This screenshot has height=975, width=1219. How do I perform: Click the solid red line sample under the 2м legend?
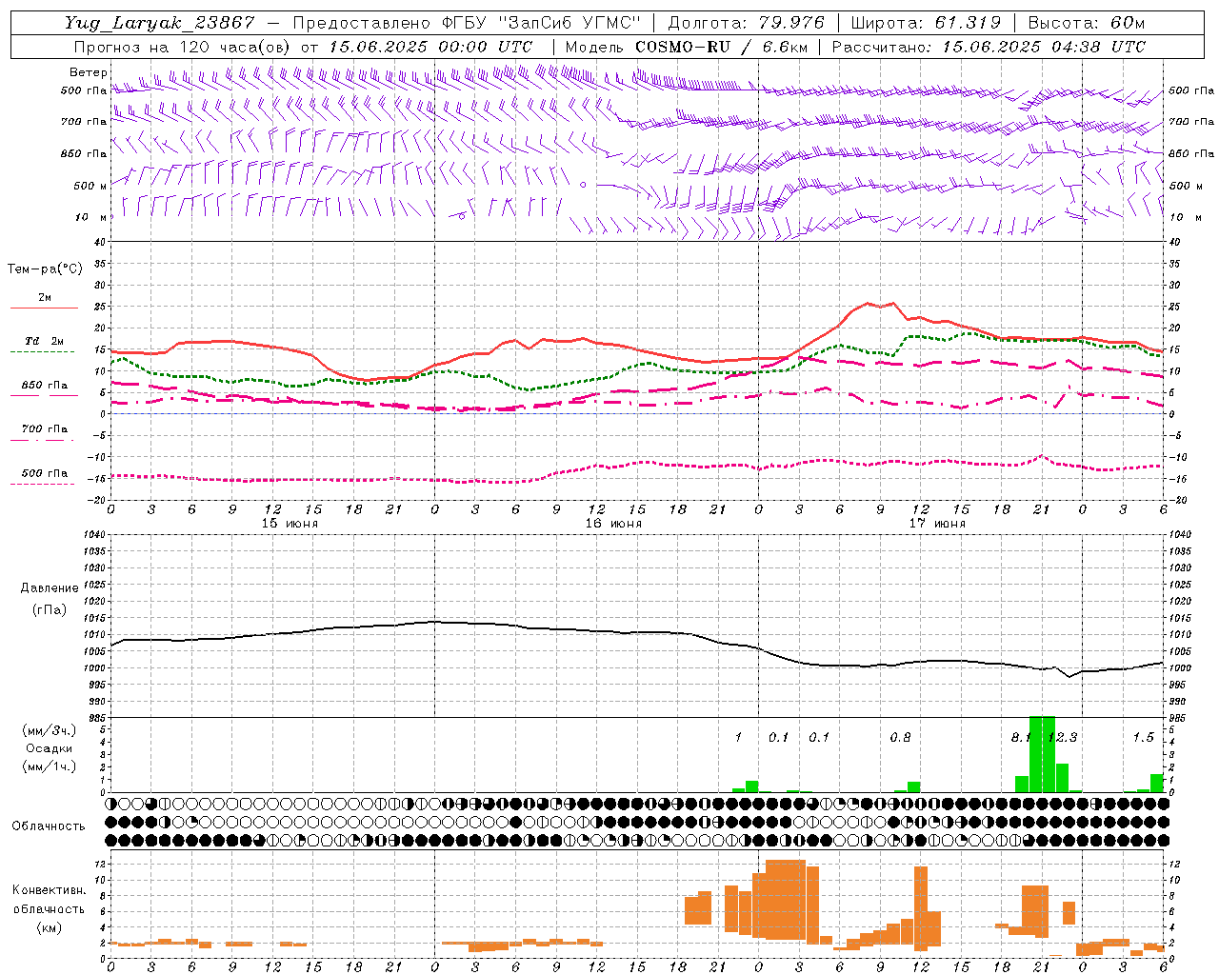44,308
